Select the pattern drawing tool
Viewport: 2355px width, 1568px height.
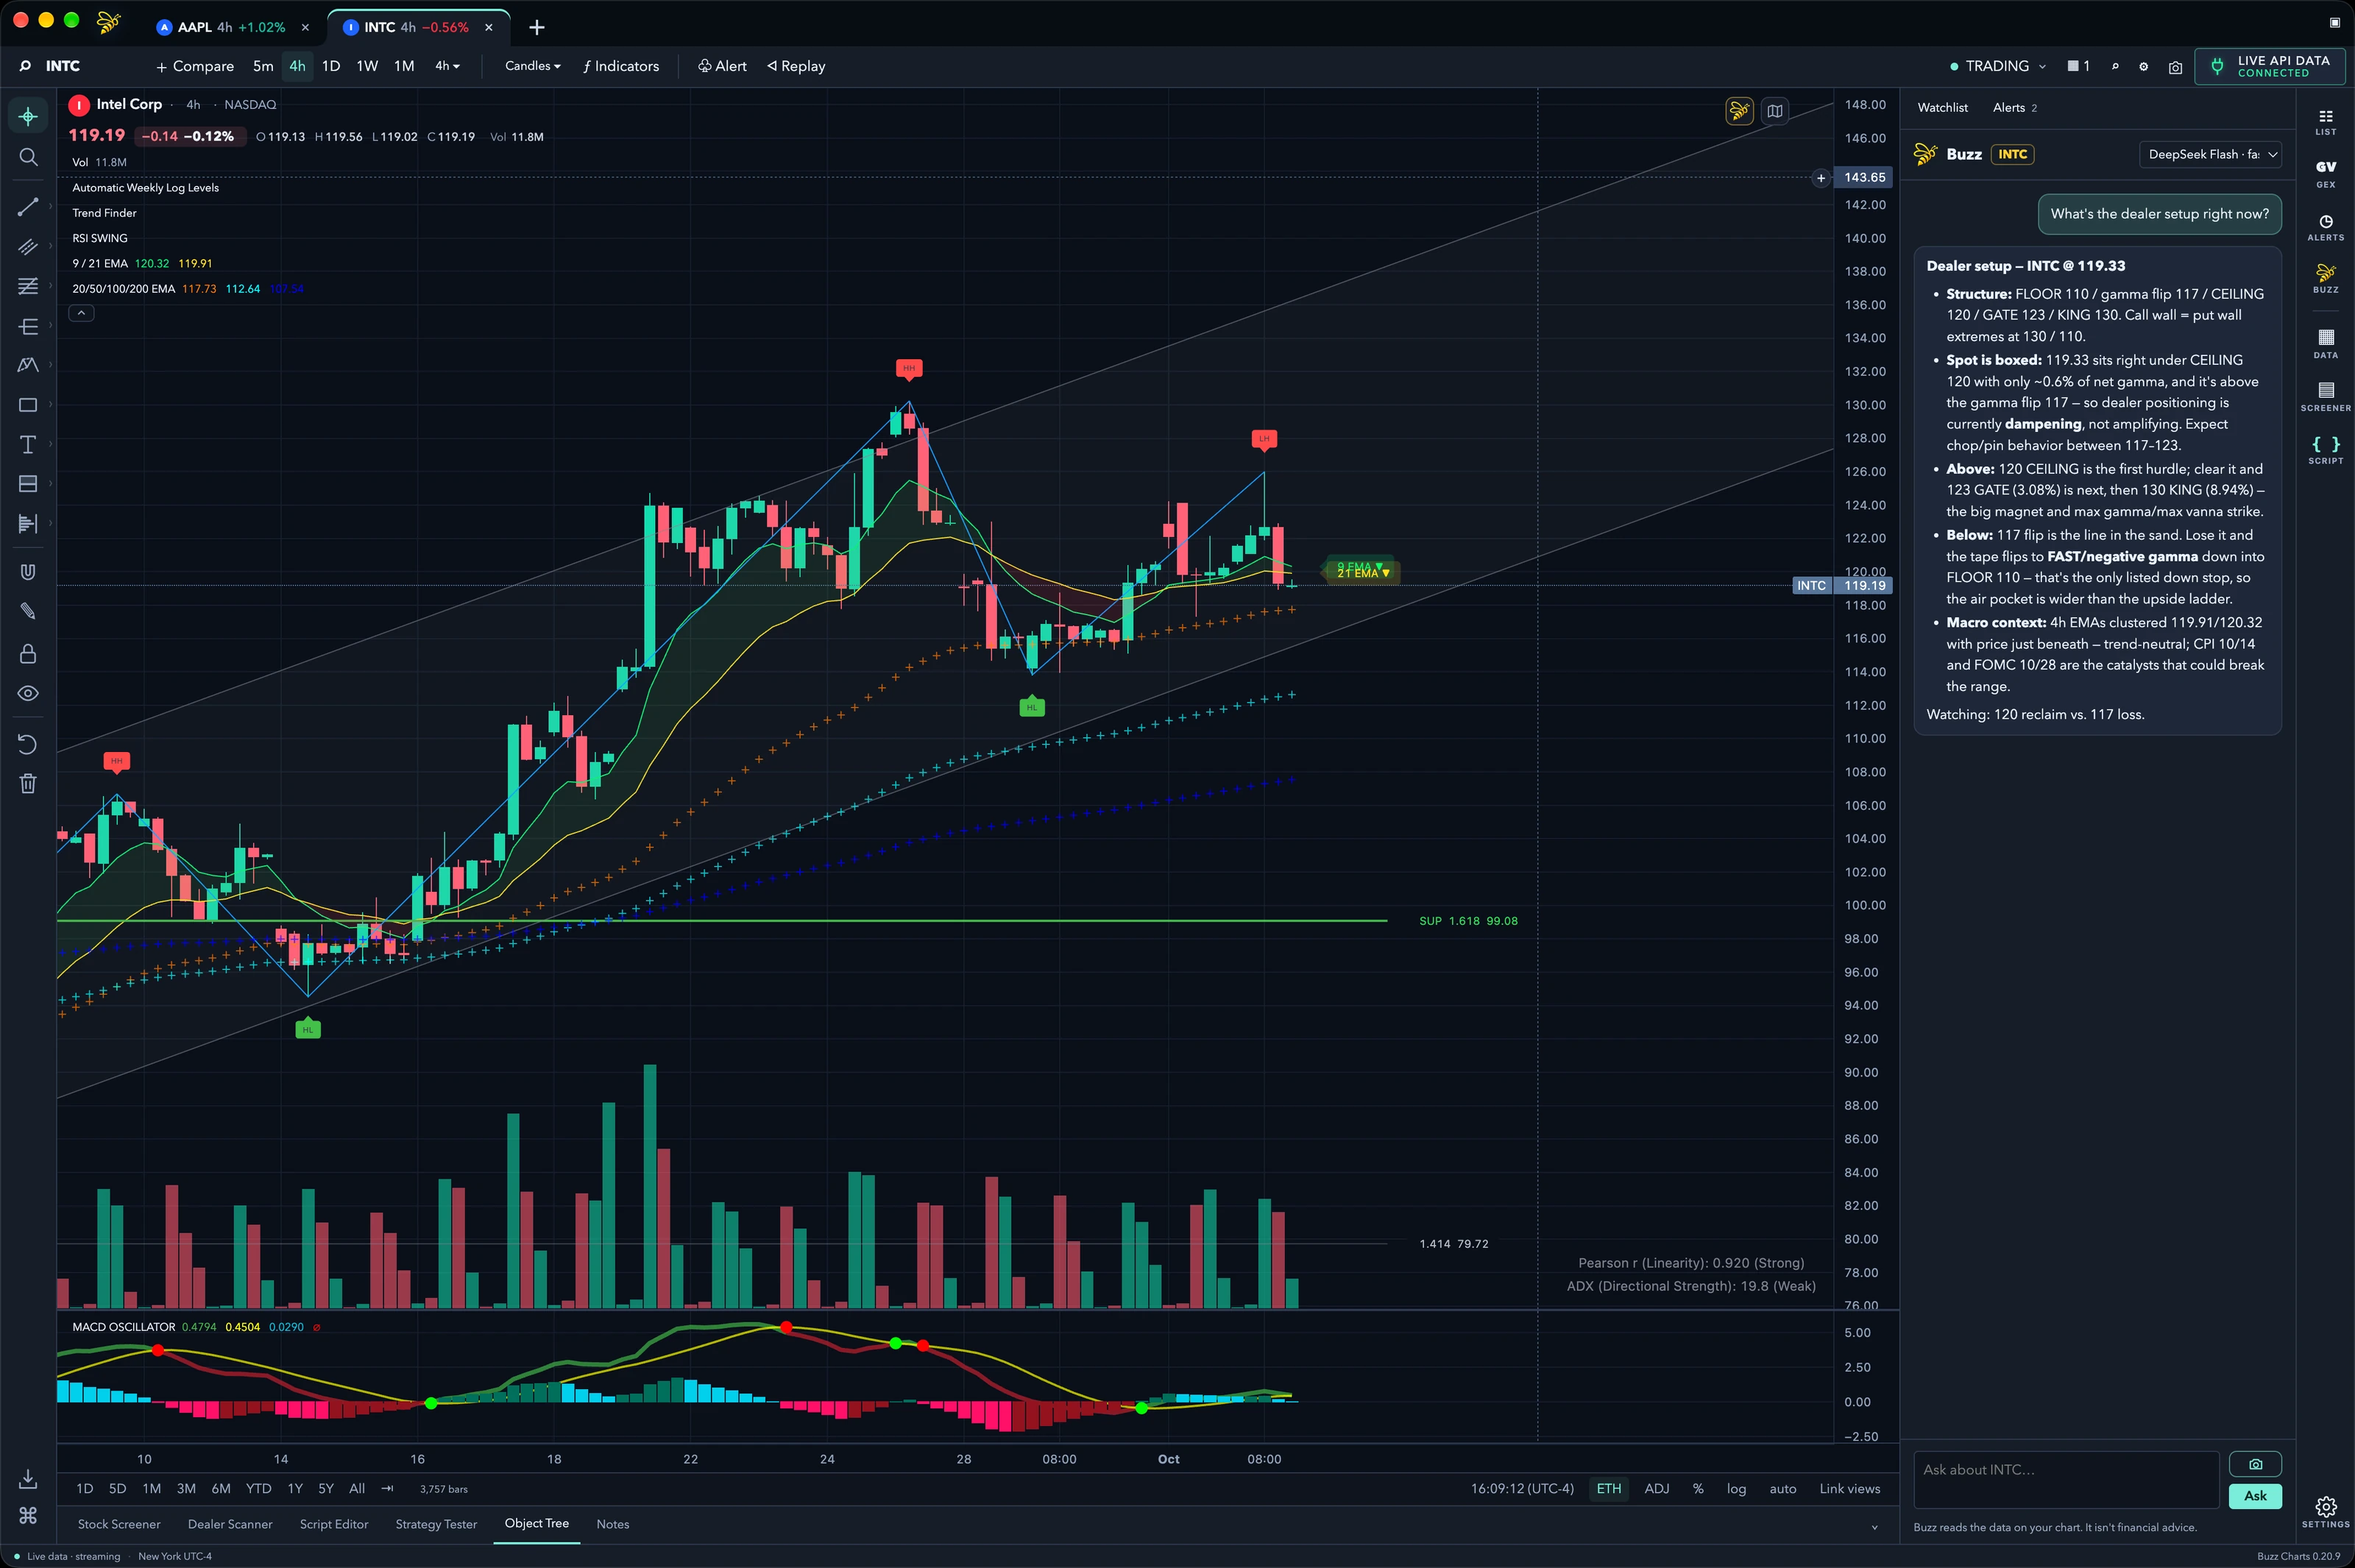pos(28,365)
